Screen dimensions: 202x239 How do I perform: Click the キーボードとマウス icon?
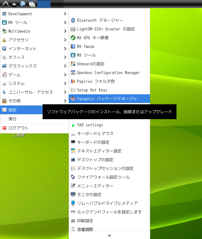point(73,134)
